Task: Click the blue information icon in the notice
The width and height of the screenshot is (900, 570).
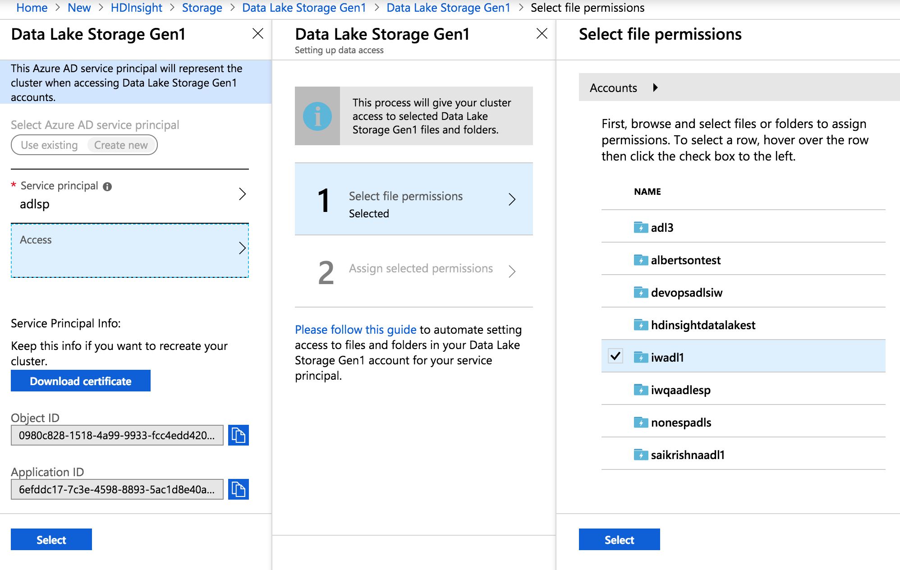Action: 317,116
